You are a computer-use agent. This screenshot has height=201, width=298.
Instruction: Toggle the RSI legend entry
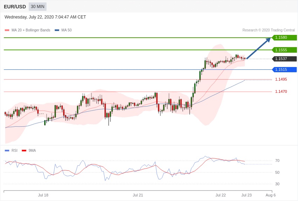coord(14,151)
